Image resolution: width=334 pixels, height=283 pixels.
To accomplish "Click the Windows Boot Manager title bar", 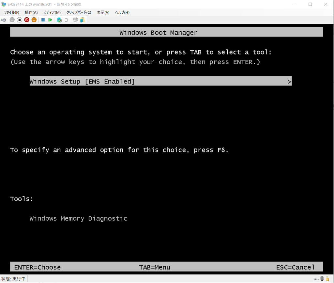I will pos(167,32).
